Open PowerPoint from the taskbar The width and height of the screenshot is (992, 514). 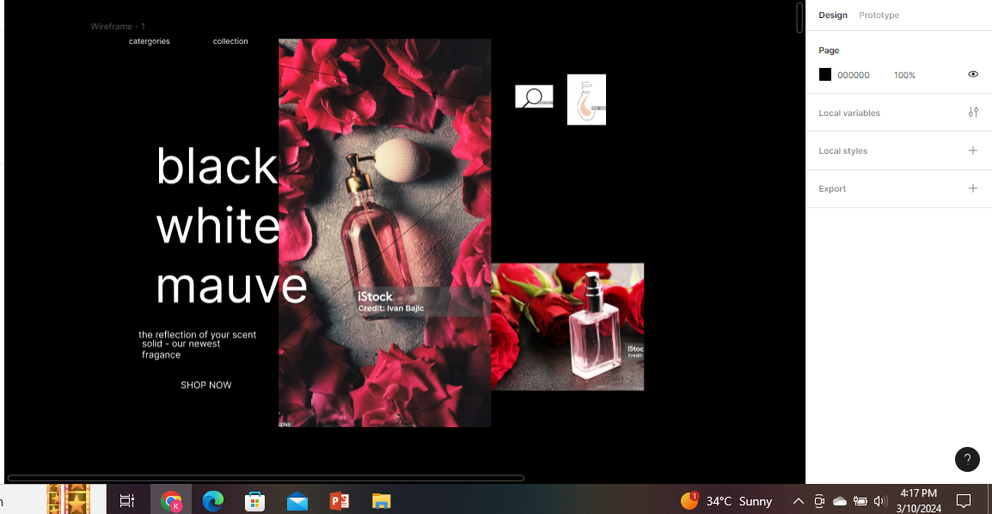click(339, 501)
